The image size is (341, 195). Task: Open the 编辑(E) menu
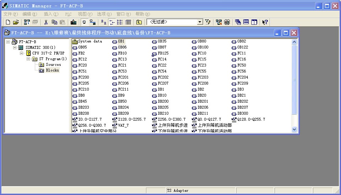pyautogui.click(x=30, y=14)
